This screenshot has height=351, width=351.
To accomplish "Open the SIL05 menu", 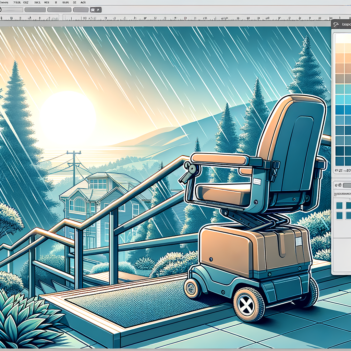I will (65, 2).
